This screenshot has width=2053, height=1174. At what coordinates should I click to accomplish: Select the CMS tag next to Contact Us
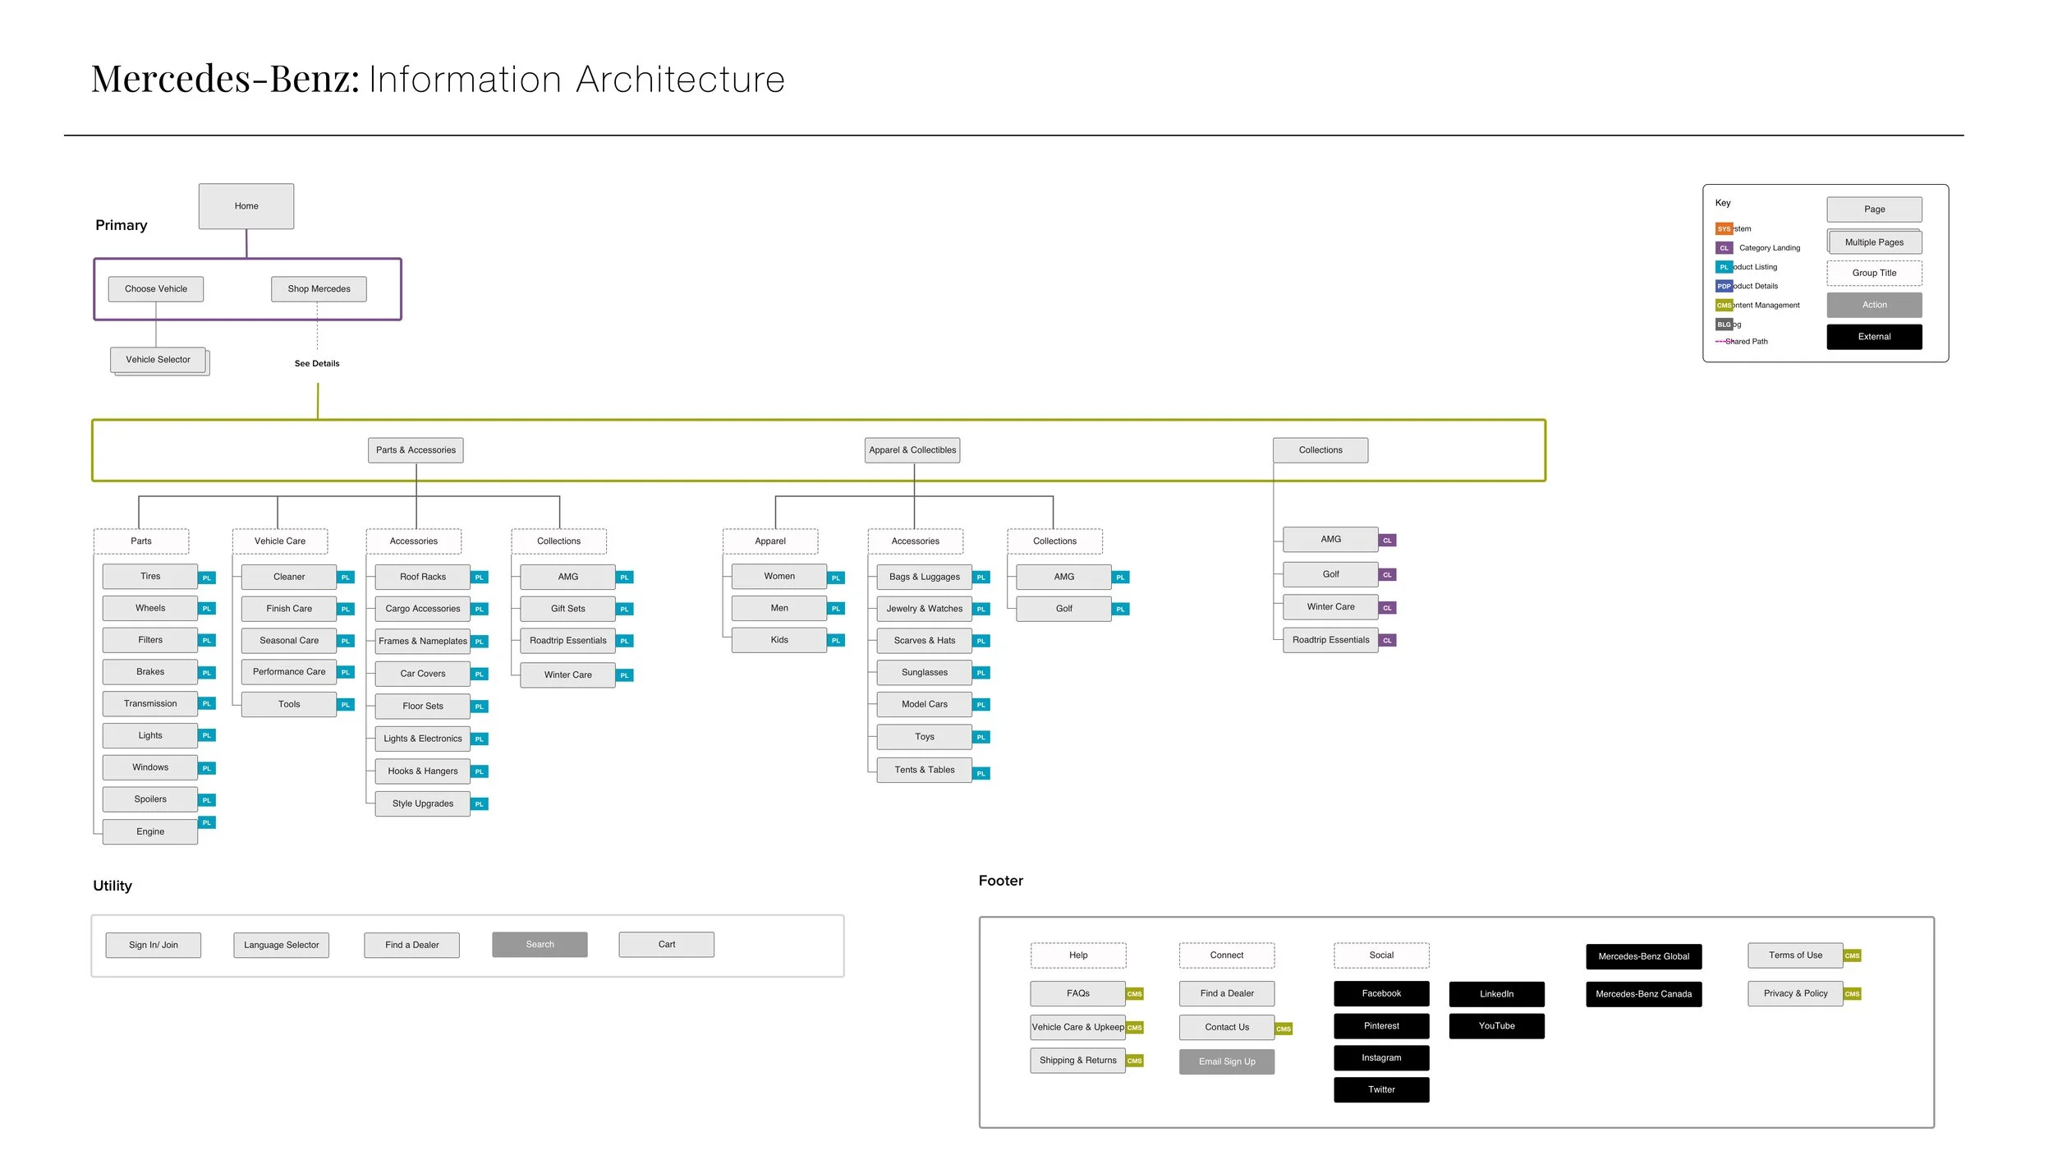[x=1284, y=1029]
